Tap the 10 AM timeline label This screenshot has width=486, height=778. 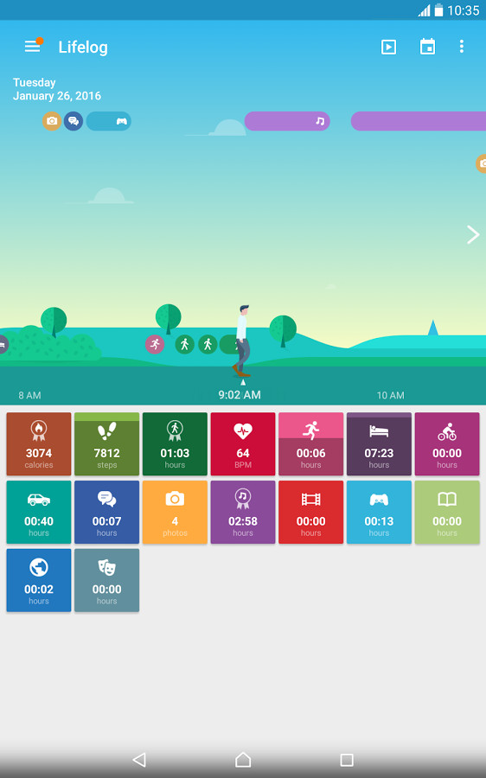(390, 395)
